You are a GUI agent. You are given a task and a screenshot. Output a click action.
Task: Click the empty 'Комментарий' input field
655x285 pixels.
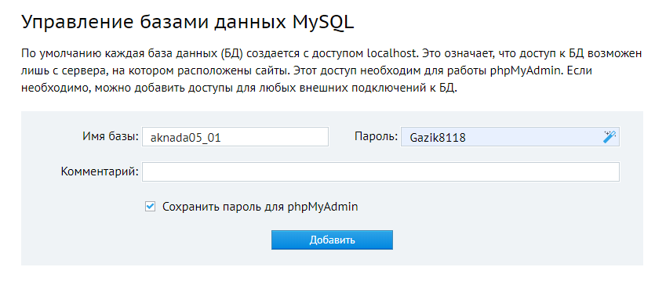(381, 172)
